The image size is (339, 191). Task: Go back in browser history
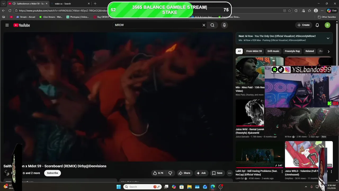[3, 11]
